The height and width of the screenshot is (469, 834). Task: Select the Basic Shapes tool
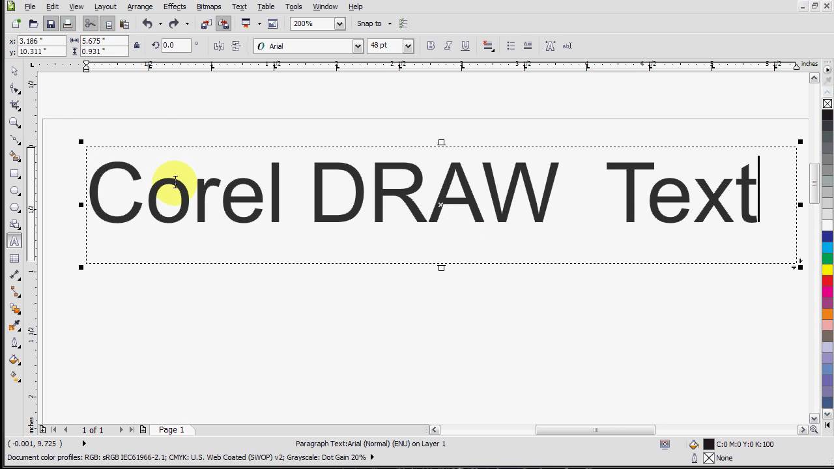[x=14, y=225]
